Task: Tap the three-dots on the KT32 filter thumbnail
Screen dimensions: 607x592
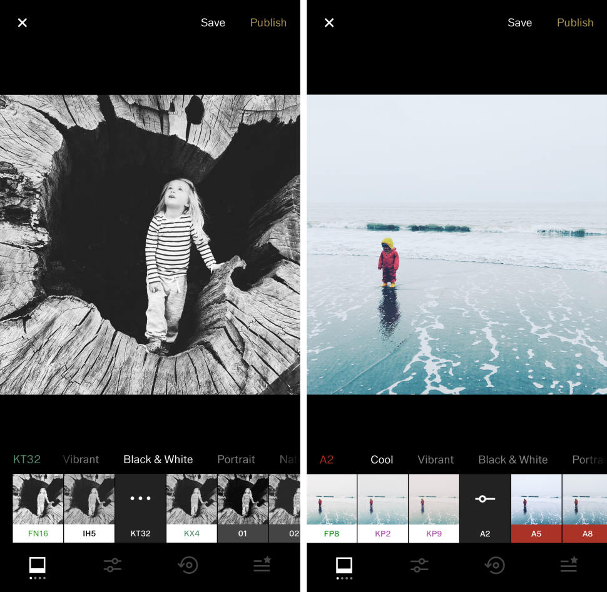Action: [x=140, y=498]
